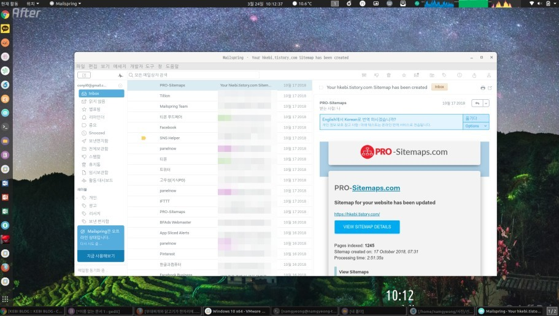Open the activity pulse icon beside compose

(x=120, y=75)
